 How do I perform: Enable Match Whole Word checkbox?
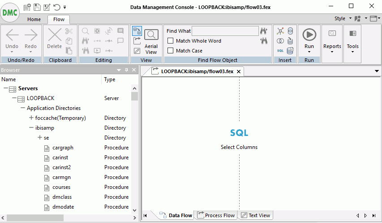(x=171, y=41)
